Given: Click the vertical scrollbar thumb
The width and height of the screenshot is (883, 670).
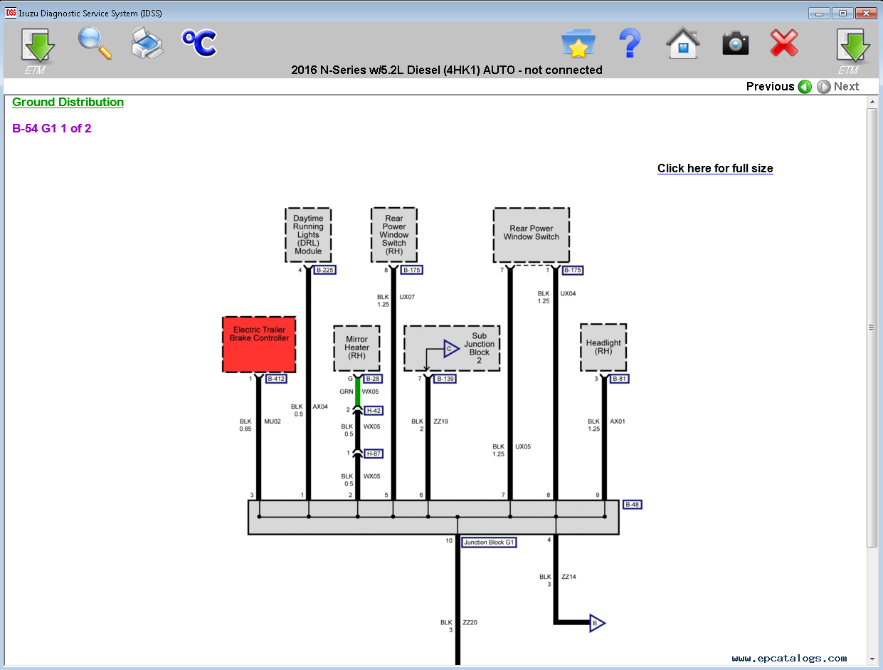Looking at the screenshot, I should click(872, 328).
